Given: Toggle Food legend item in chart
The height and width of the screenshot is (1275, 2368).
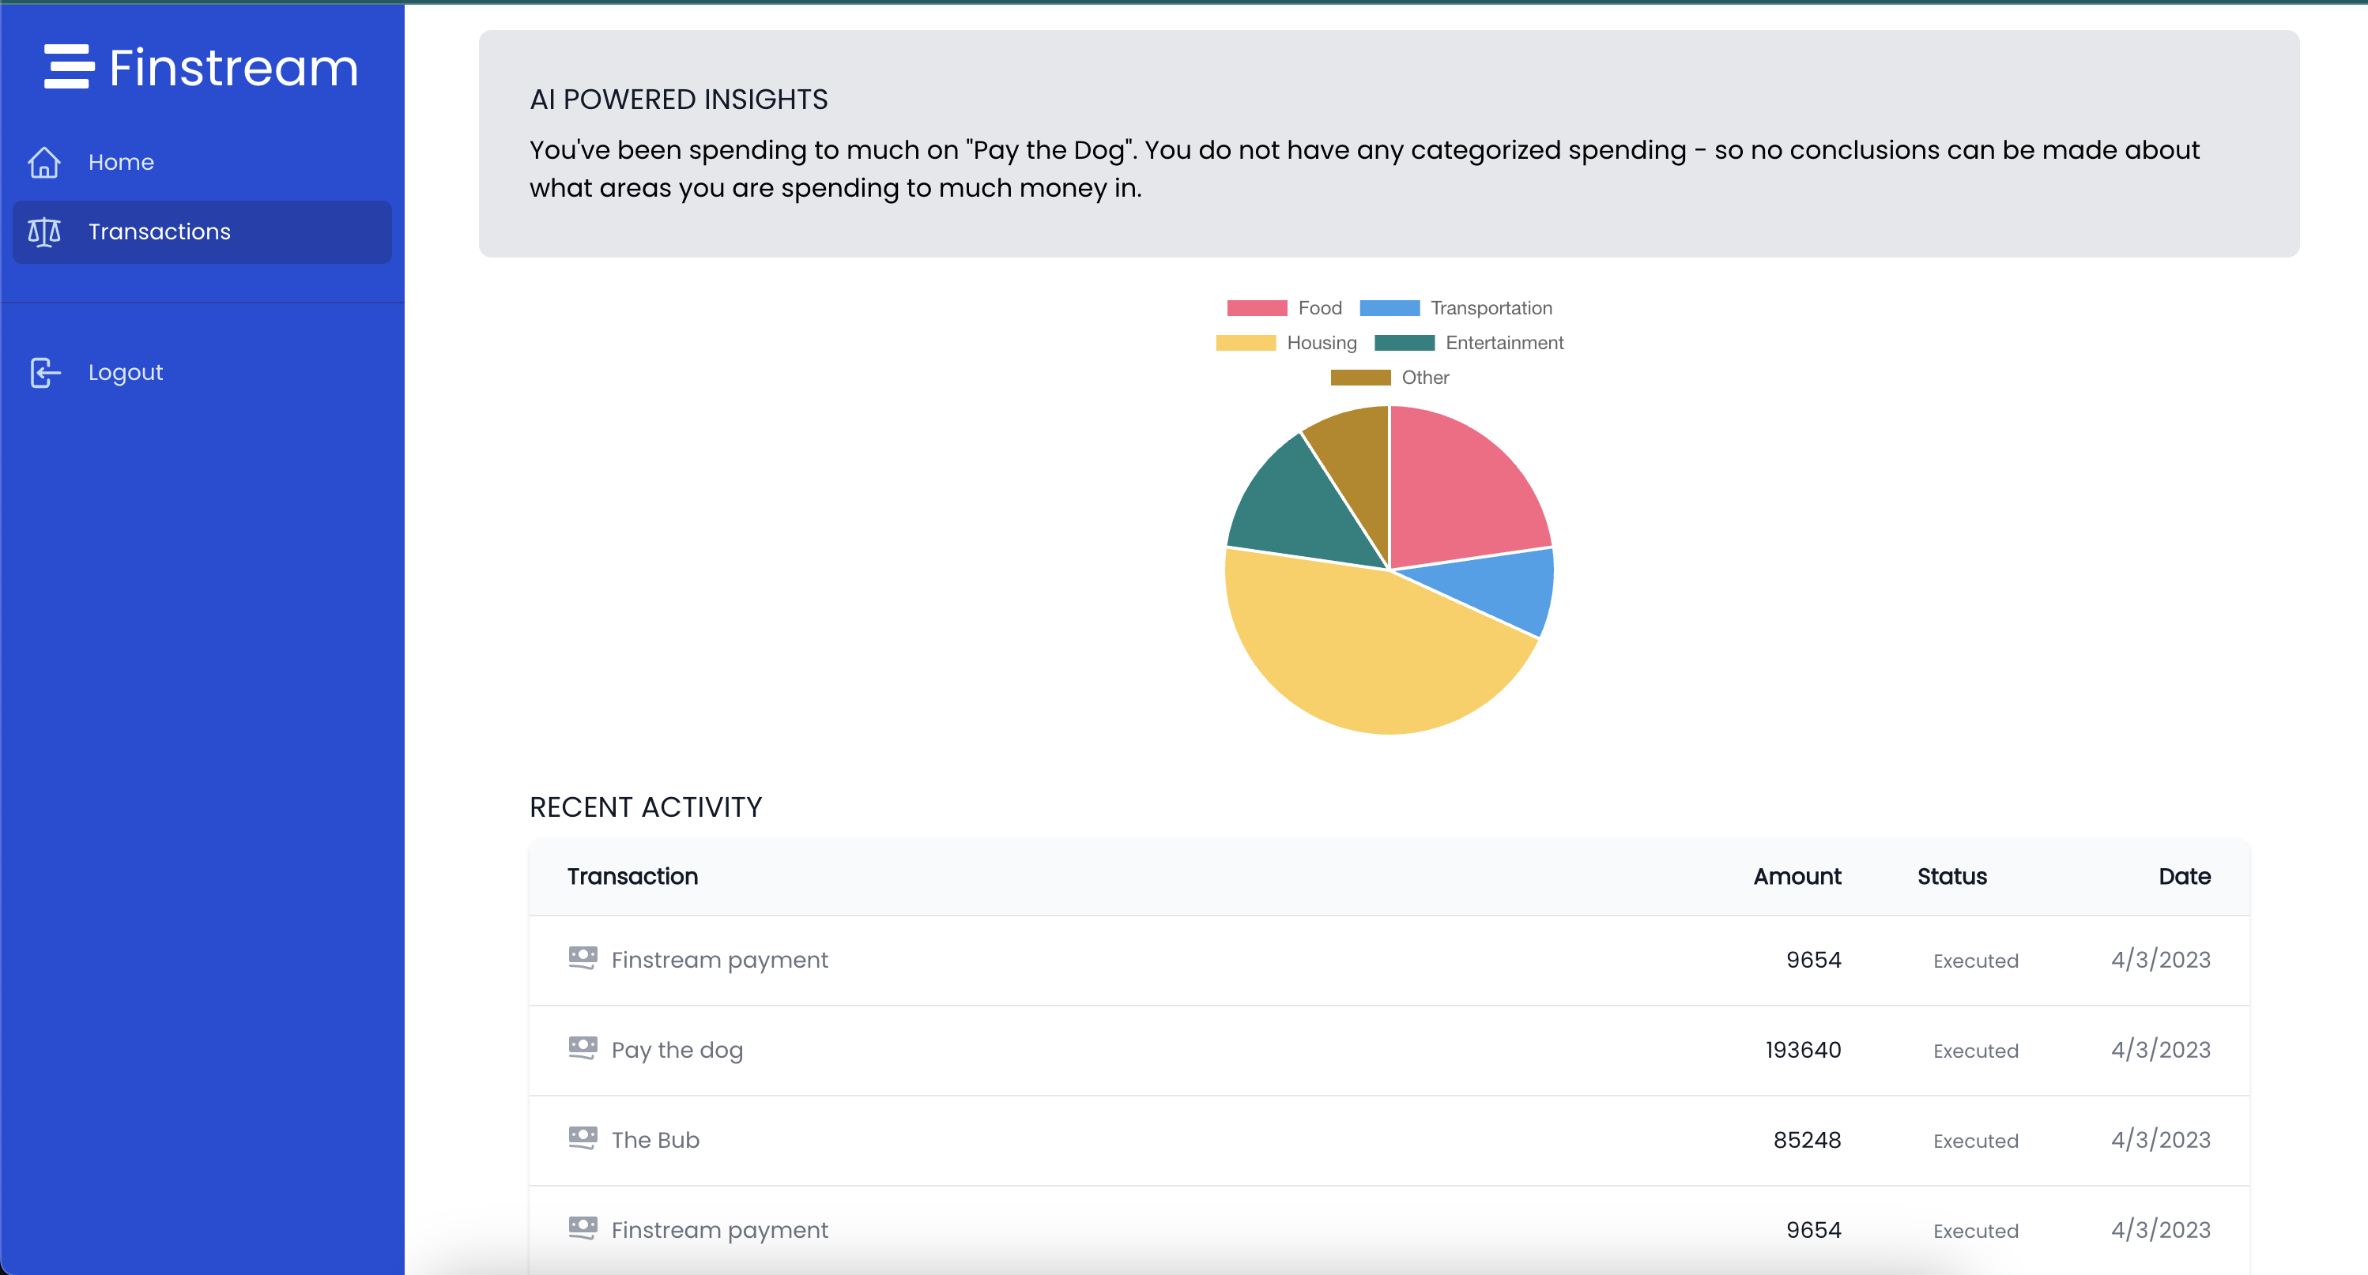Looking at the screenshot, I should [x=1319, y=308].
